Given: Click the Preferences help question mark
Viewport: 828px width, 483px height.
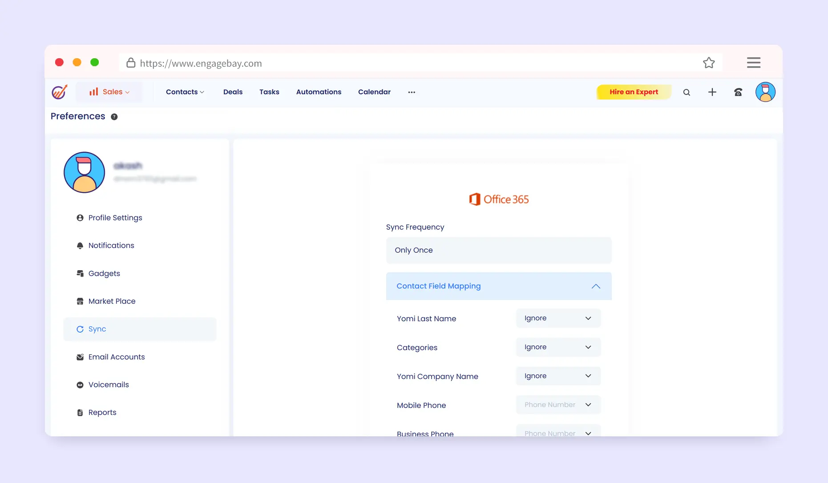Looking at the screenshot, I should click(114, 117).
